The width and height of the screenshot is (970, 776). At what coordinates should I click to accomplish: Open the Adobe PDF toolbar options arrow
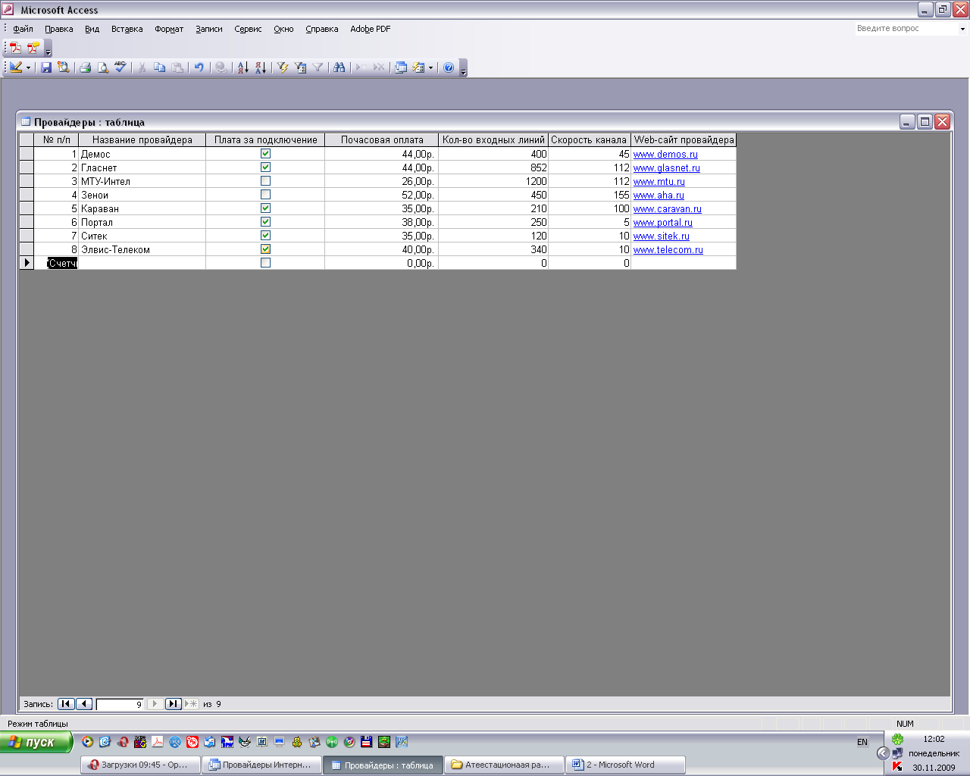tap(48, 49)
